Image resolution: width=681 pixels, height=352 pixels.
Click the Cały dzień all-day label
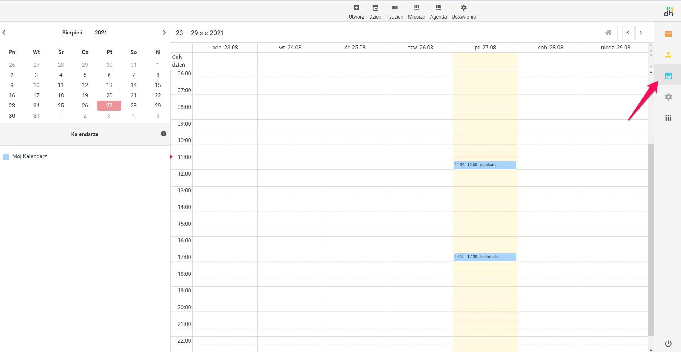[x=178, y=61]
